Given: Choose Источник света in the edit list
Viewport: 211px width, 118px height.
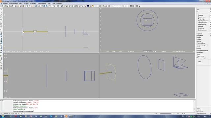Looking at the screenshot, I should tap(201, 58).
